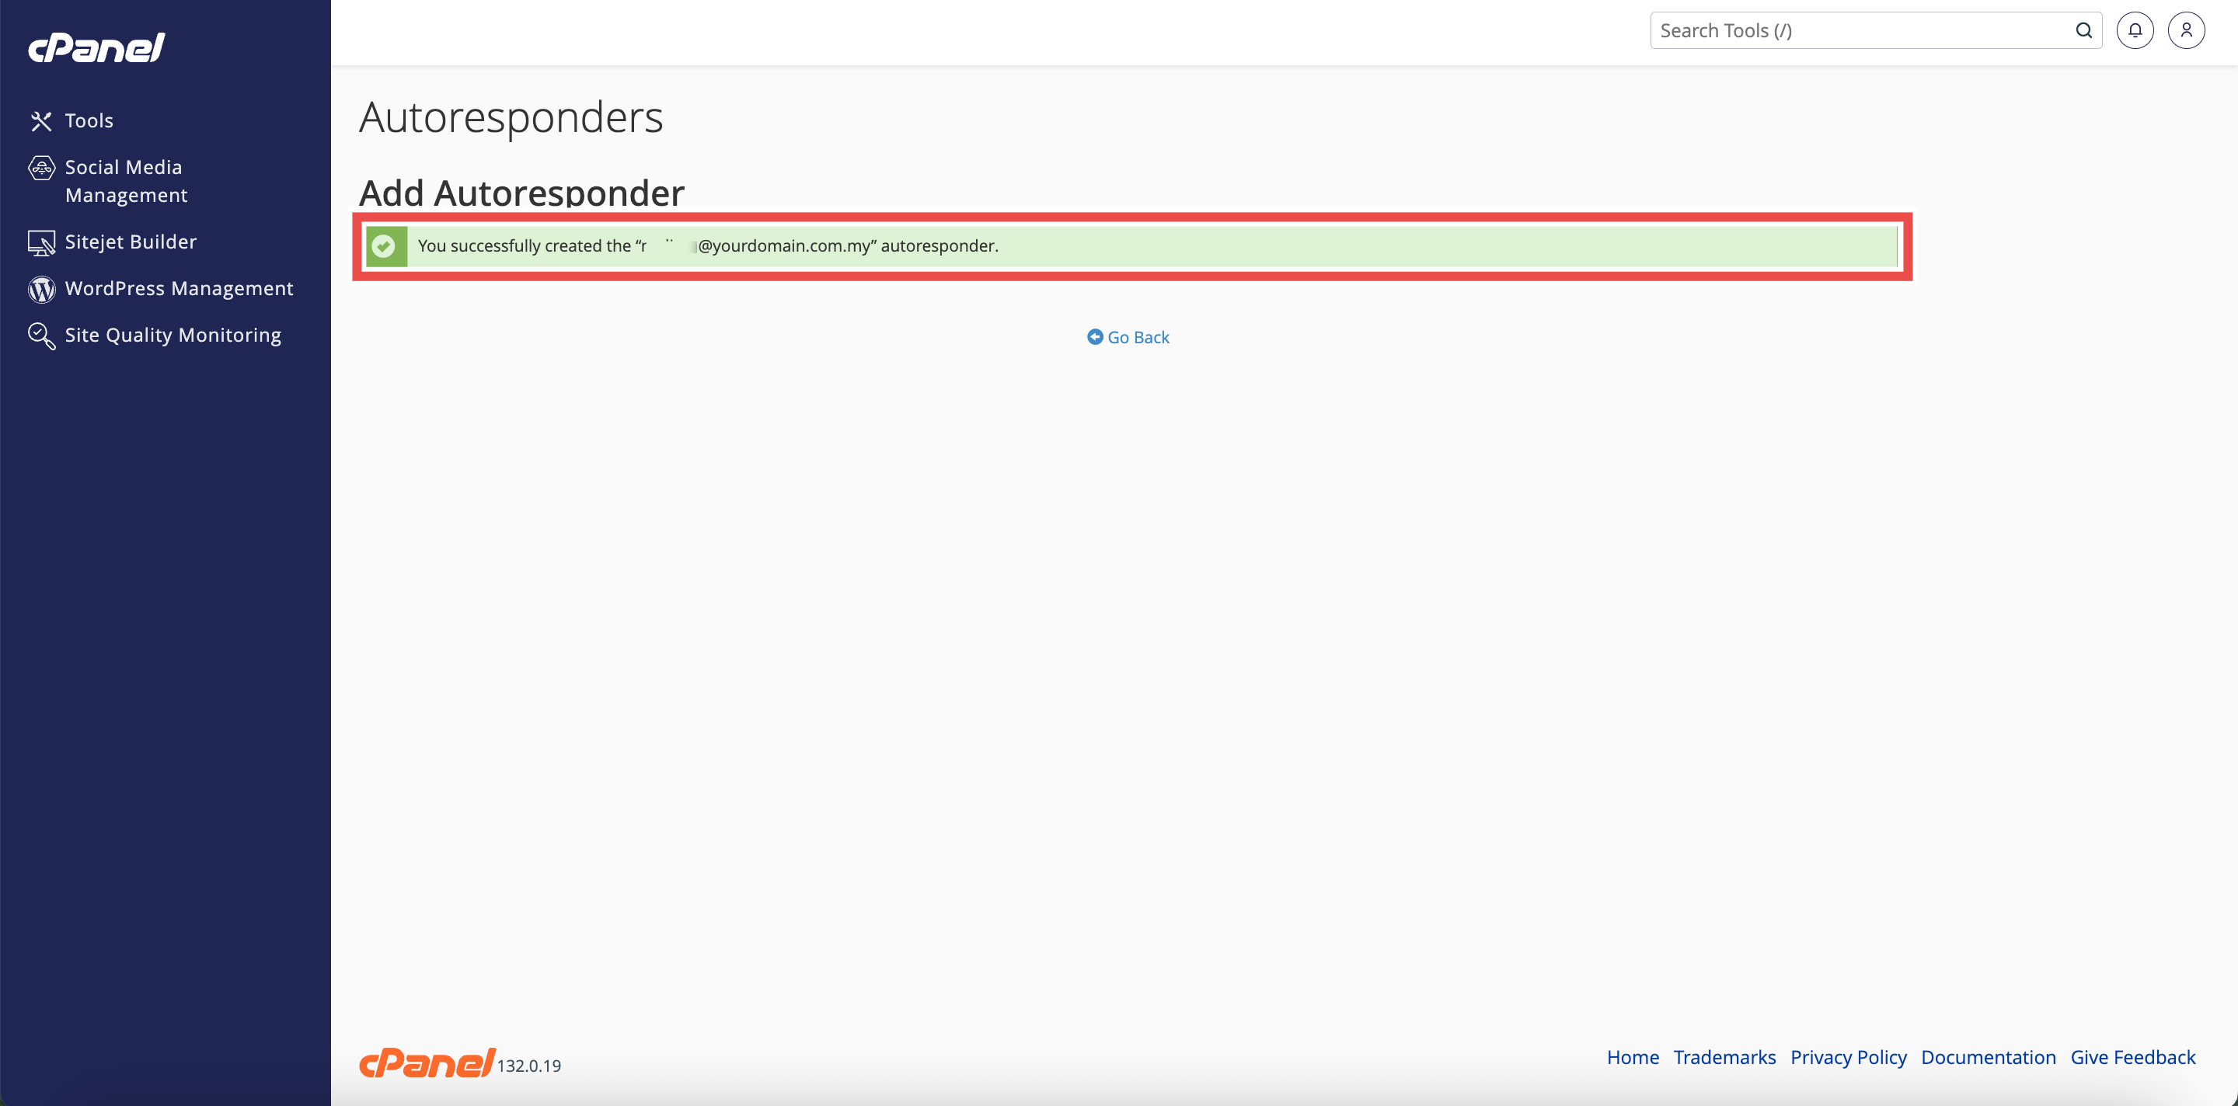This screenshot has width=2238, height=1106.
Task: Open the Trademarks footer link
Action: point(1724,1056)
